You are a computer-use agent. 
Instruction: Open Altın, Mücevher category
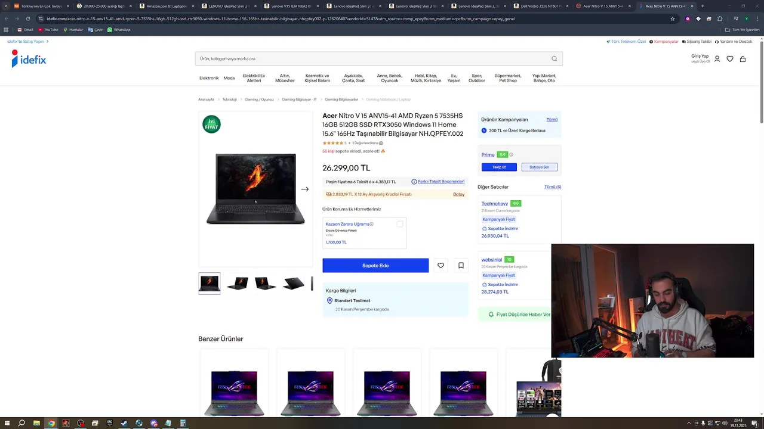coord(285,78)
